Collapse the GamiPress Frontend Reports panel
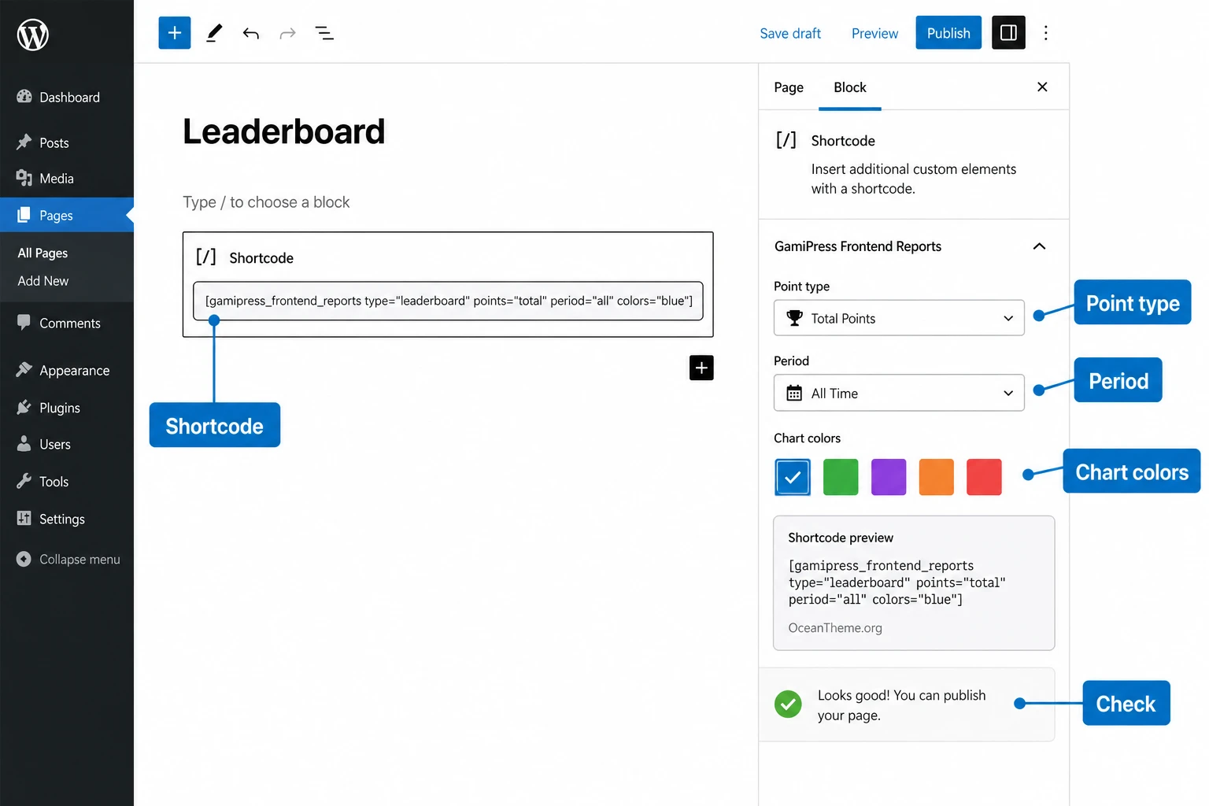Image resolution: width=1209 pixels, height=806 pixels. point(1039,246)
